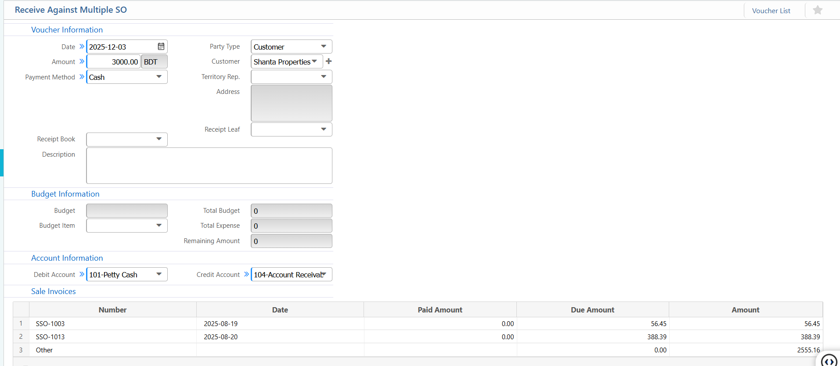The height and width of the screenshot is (366, 840).
Task: Click date cell 2025-08-20
Action: [280, 337]
